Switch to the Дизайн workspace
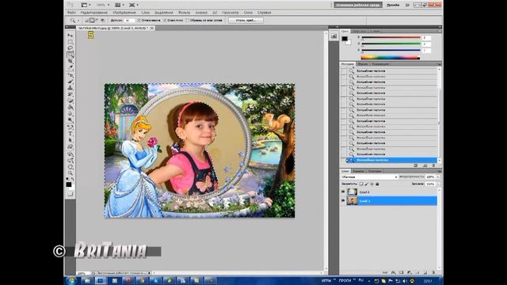Viewport: 507px width, 285px height. 393,5
